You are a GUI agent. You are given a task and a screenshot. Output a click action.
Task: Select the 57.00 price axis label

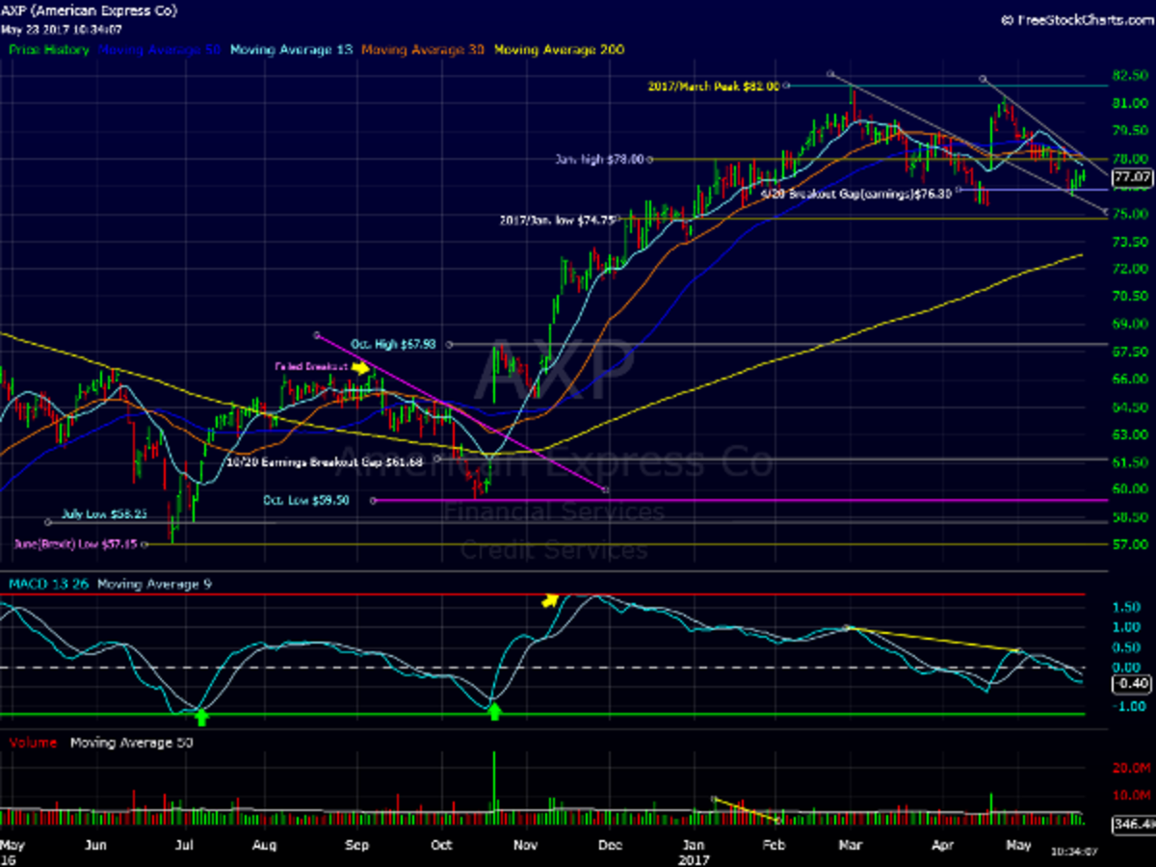point(1129,544)
